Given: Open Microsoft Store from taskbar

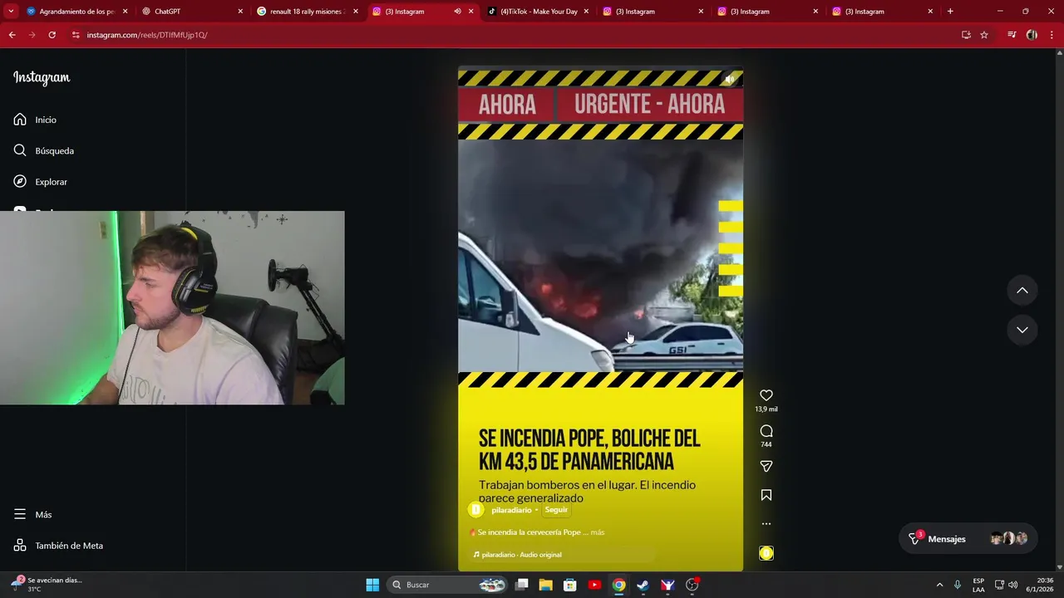Looking at the screenshot, I should [x=570, y=585].
